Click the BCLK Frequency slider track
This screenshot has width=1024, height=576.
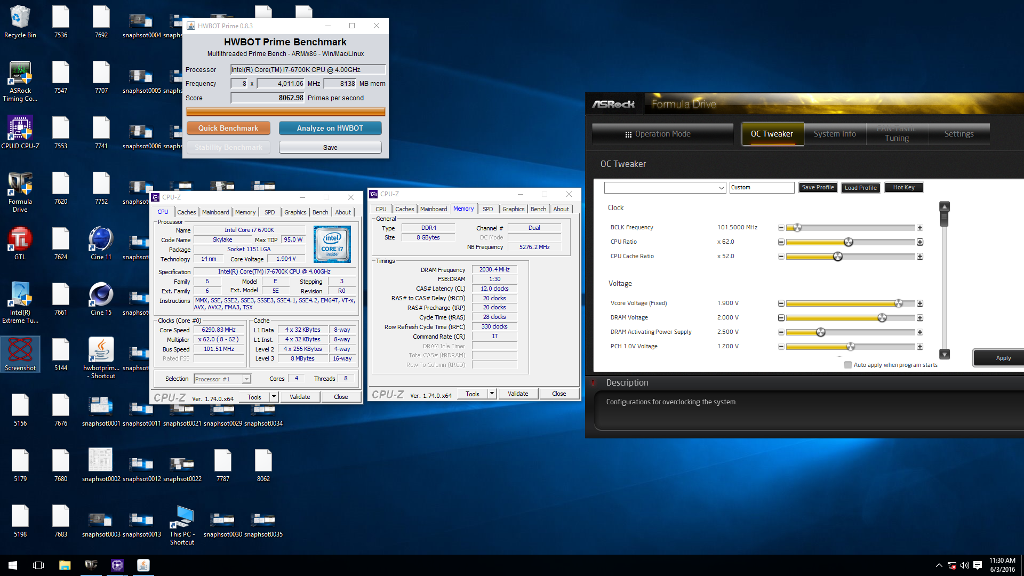click(850, 228)
